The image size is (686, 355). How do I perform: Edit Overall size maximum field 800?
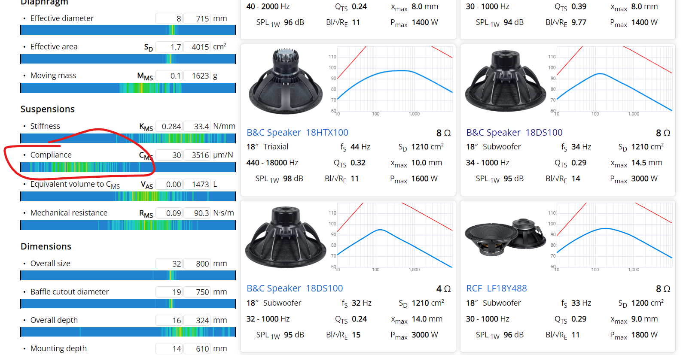click(197, 264)
